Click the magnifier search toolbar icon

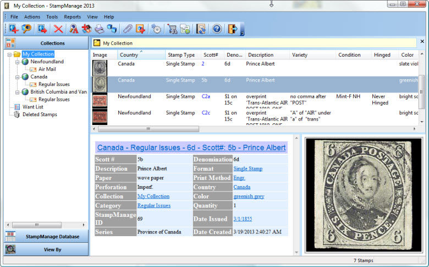pyautogui.click(x=26, y=29)
